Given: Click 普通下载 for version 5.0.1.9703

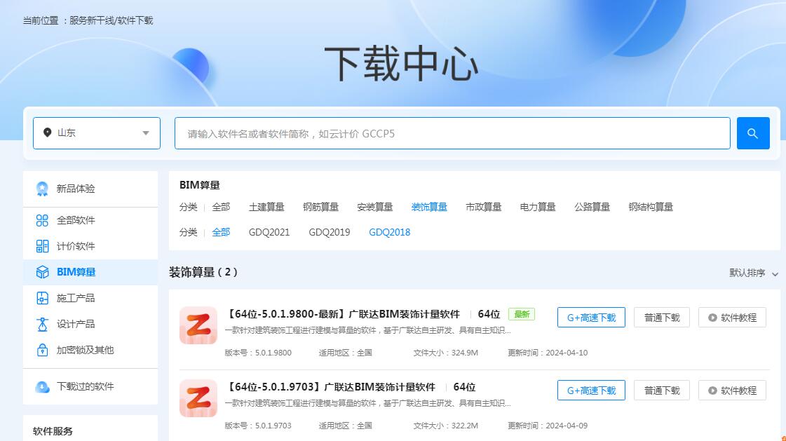Looking at the screenshot, I should [662, 391].
